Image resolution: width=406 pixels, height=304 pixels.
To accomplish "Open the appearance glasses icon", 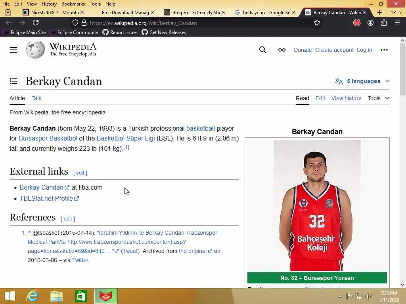I will click(282, 50).
